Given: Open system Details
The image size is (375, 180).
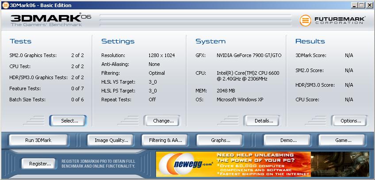Looking at the screenshot, I should 262,121.
